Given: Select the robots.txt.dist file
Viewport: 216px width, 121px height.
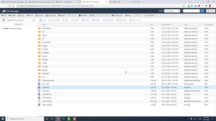Looking at the screenshot, I should 127,101.
